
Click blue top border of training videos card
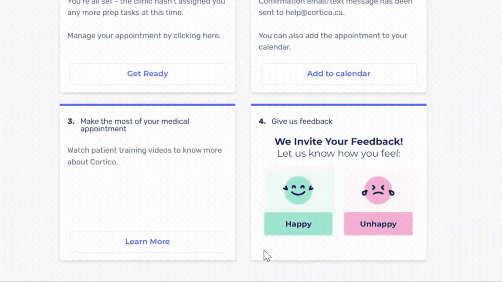[147, 105]
